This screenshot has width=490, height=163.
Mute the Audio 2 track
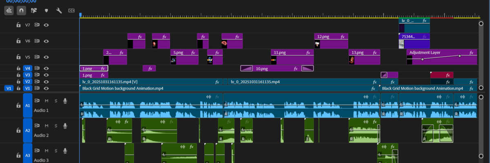coord(47,126)
